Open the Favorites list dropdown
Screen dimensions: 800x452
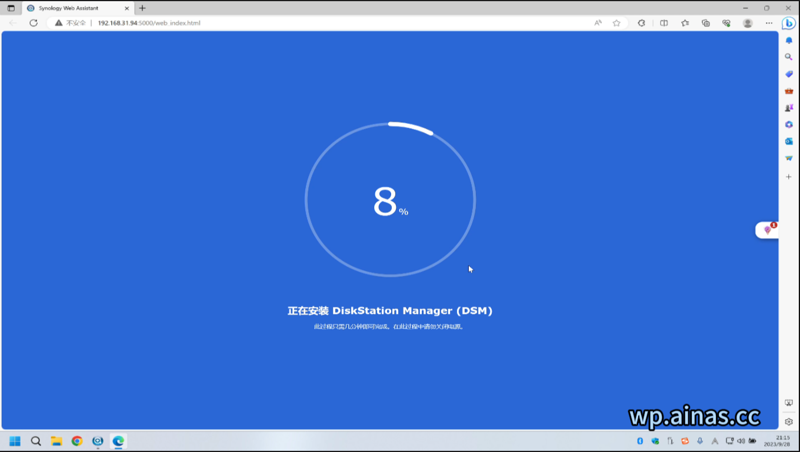685,23
